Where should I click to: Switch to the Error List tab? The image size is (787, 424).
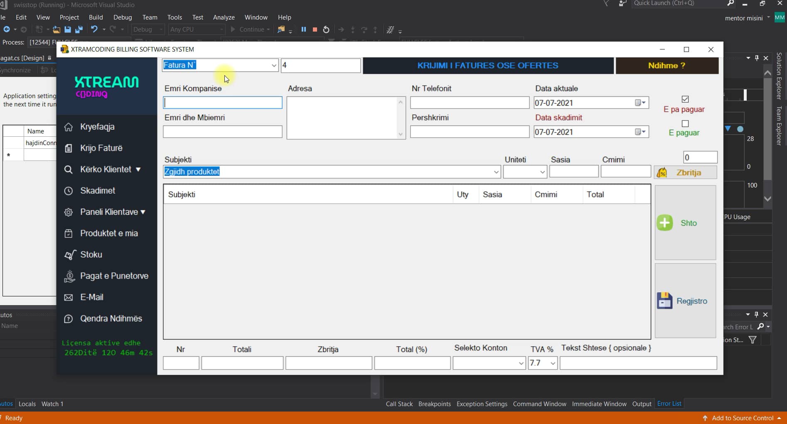pyautogui.click(x=669, y=404)
